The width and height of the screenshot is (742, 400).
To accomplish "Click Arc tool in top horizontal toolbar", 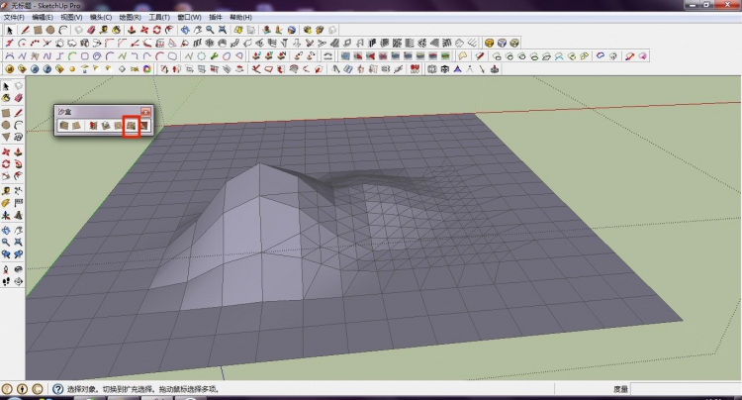I will 63,30.
